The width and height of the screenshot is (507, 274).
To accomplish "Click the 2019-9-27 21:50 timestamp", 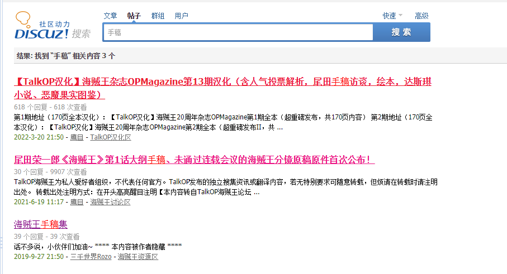I will [x=39, y=257].
